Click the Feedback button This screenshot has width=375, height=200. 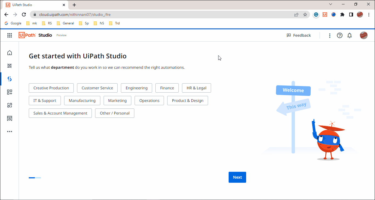click(x=299, y=35)
